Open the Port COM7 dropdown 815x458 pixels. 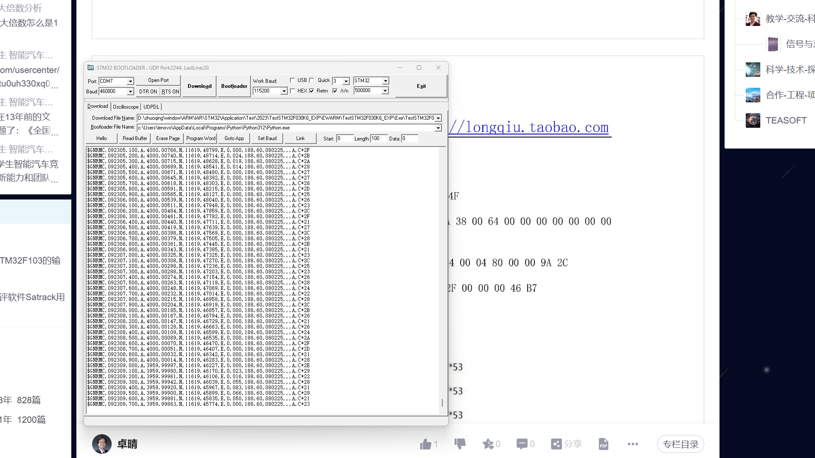tap(130, 81)
